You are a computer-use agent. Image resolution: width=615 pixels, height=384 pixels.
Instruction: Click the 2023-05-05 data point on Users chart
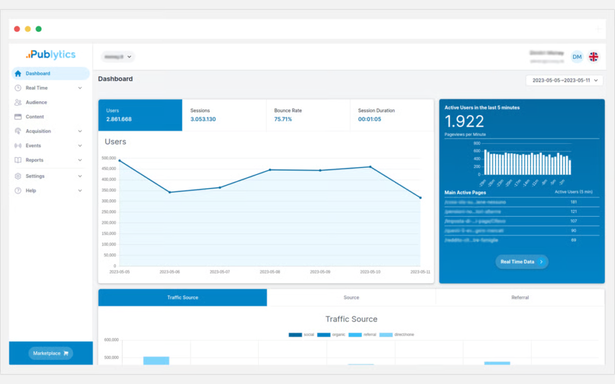(x=120, y=161)
